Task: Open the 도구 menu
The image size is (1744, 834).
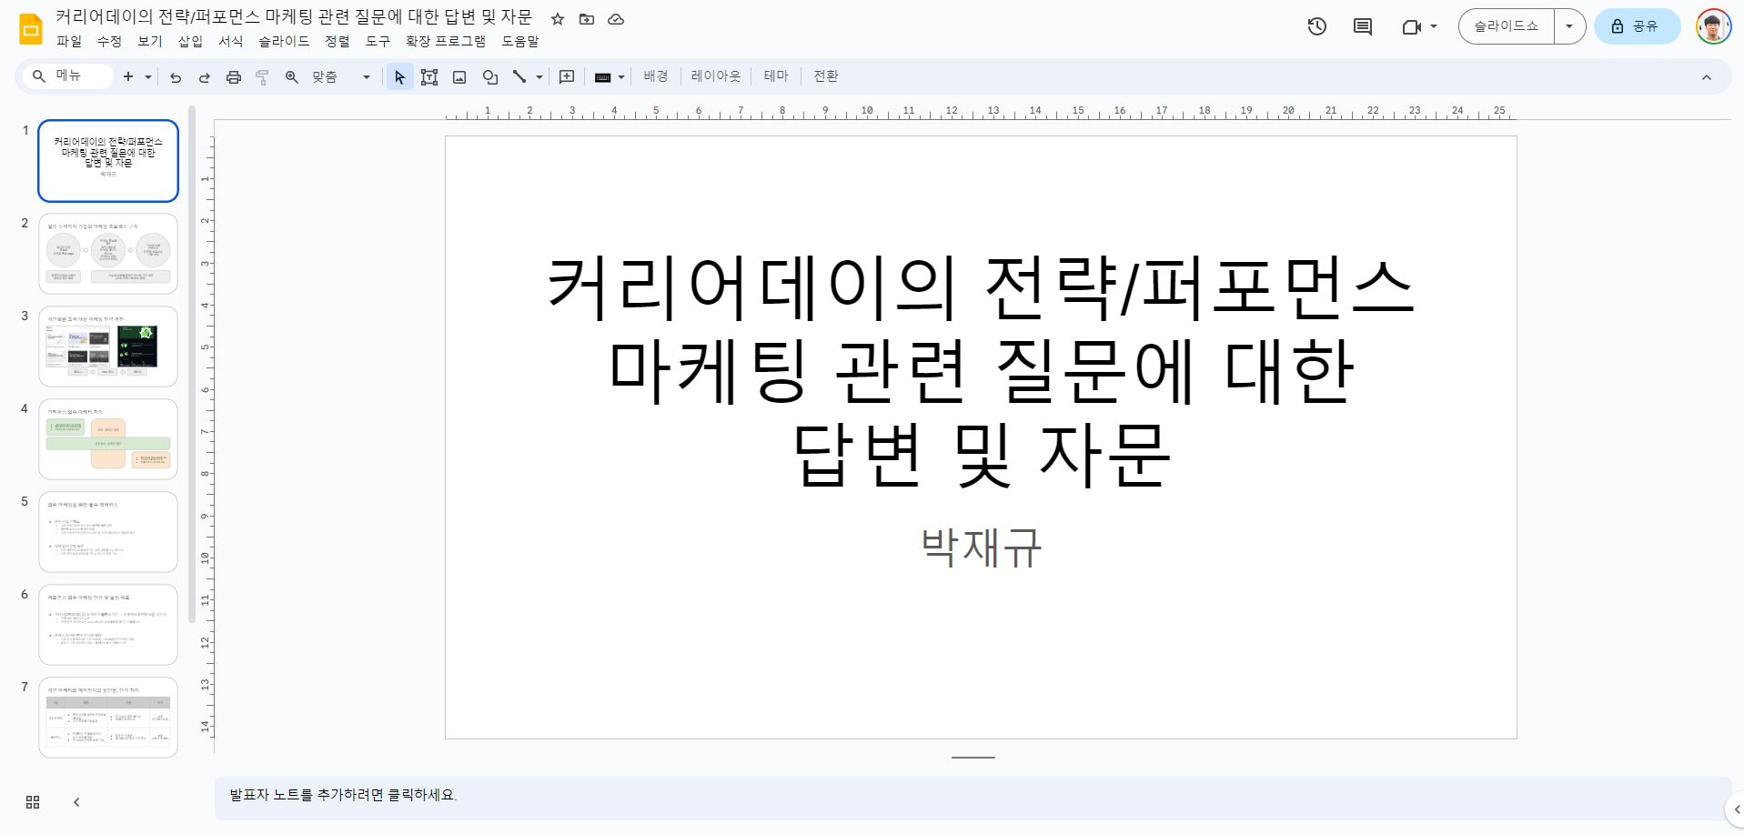Action: coord(378,42)
